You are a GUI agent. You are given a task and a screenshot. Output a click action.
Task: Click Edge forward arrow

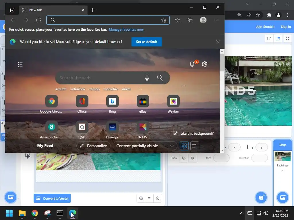coord(26,20)
